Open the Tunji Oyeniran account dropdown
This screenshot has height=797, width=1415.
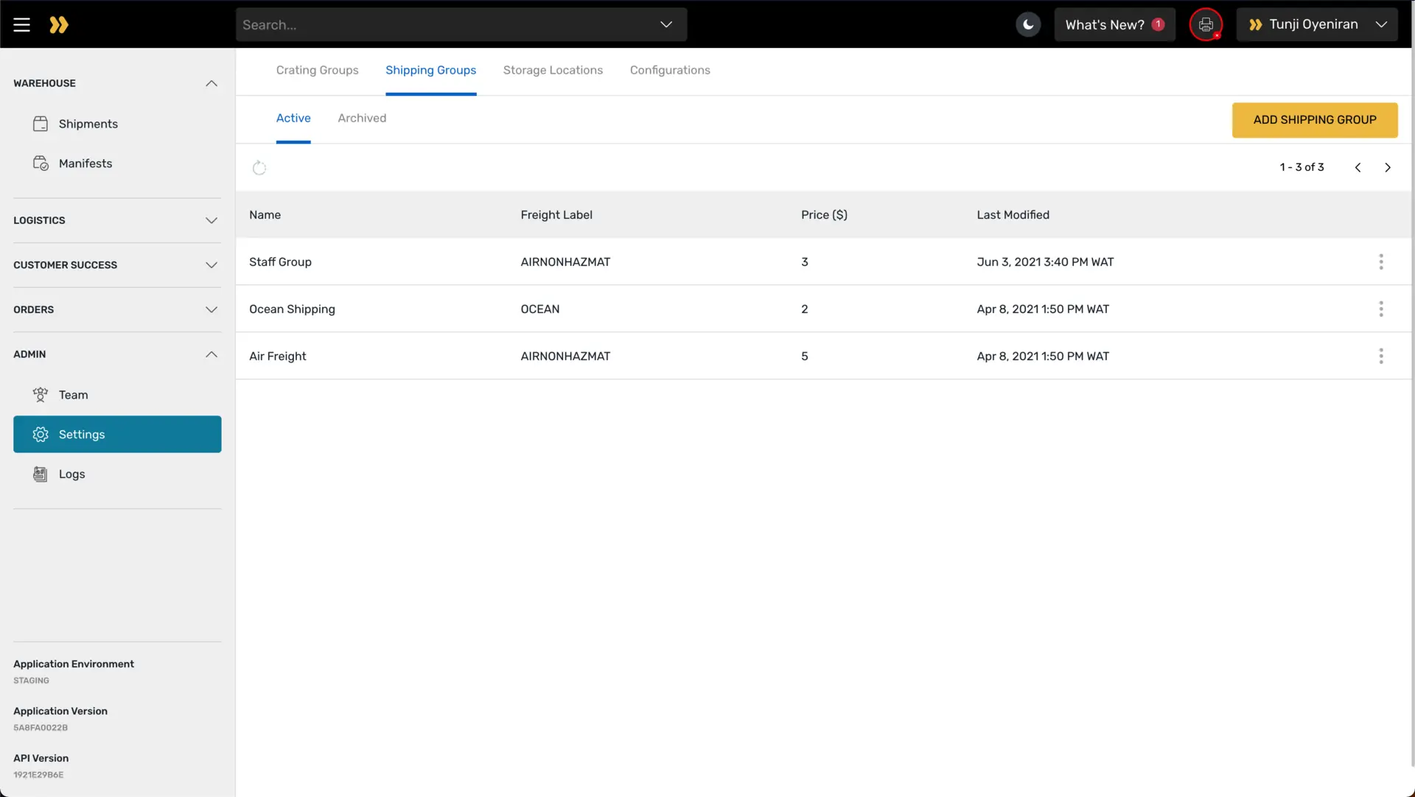pos(1317,24)
